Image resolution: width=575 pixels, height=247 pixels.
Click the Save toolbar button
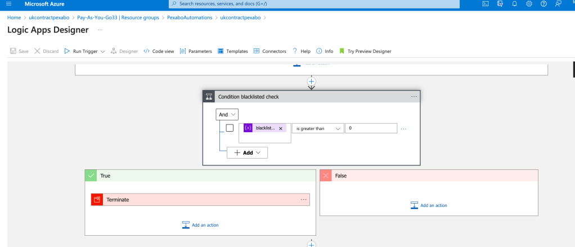click(x=20, y=51)
